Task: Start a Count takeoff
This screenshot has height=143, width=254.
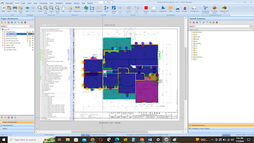Action: coord(106,9)
